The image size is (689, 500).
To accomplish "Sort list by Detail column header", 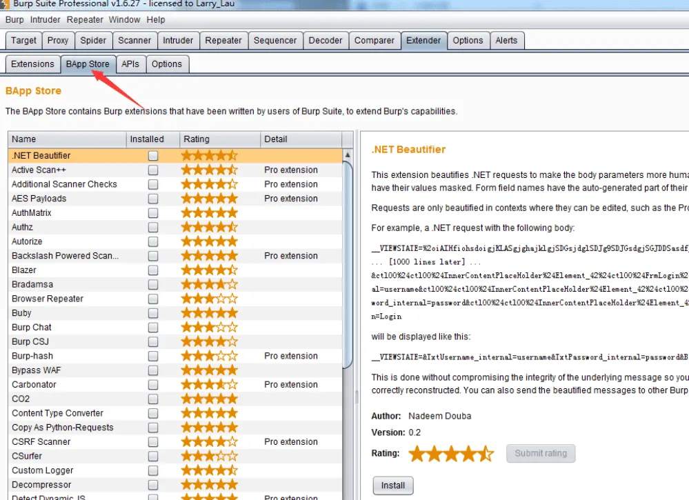I will click(x=301, y=139).
